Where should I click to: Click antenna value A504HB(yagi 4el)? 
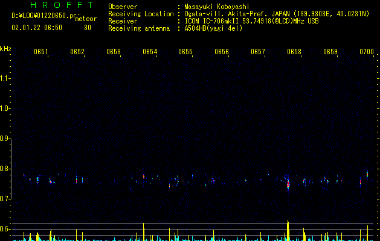pyautogui.click(x=213, y=28)
